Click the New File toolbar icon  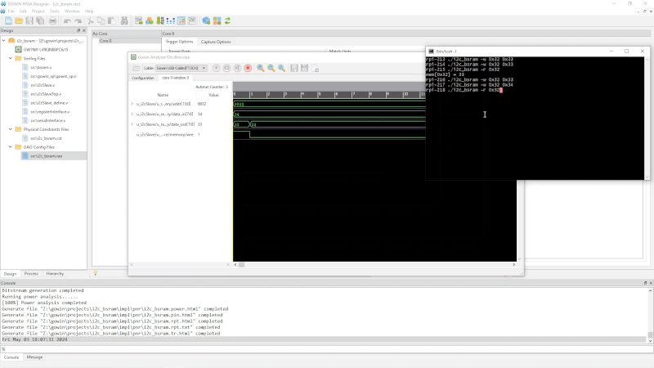[8, 20]
